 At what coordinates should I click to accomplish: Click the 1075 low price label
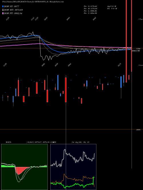click(x=120, y=65)
